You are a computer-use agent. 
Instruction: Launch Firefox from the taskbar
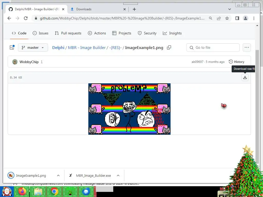click(22, 191)
